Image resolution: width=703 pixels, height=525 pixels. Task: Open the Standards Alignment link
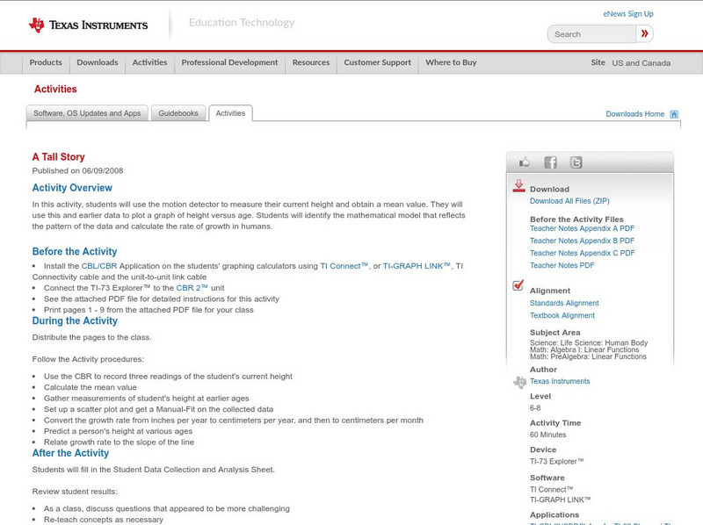coord(564,303)
